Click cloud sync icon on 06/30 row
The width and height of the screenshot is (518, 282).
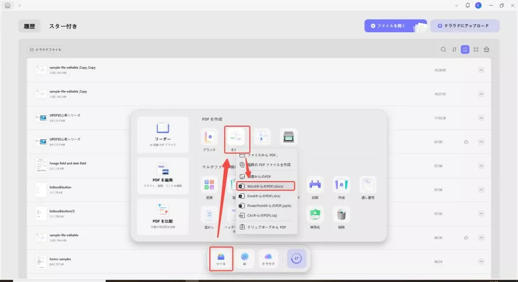point(466,238)
